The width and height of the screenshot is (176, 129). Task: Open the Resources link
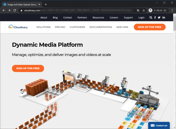click(x=98, y=18)
